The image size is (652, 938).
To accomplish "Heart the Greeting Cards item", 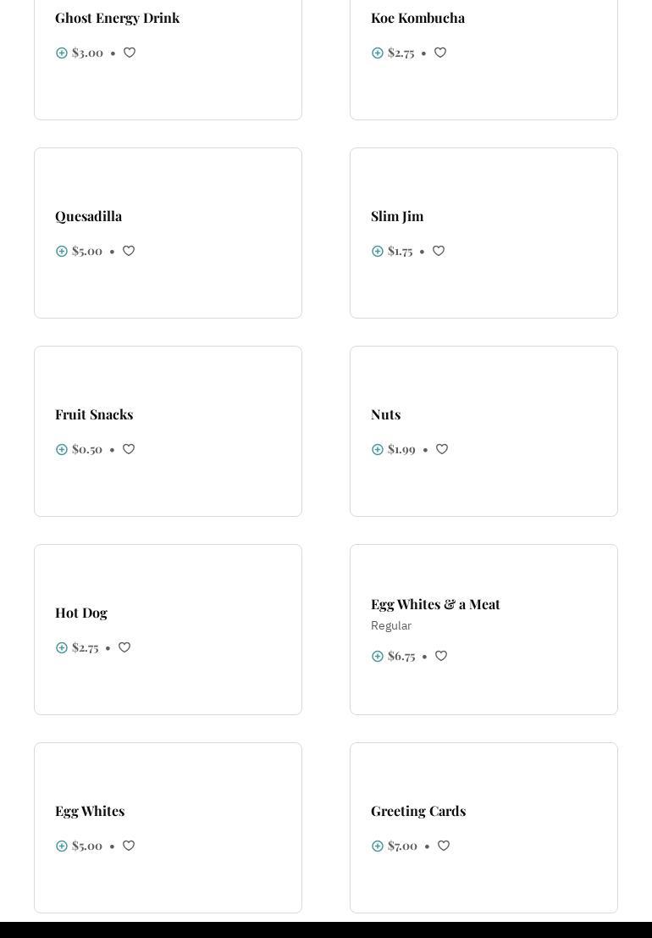I will [444, 846].
